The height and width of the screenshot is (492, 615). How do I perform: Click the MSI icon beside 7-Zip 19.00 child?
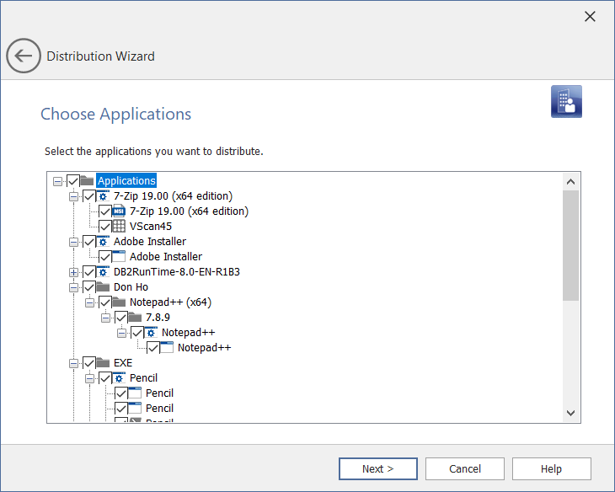click(120, 211)
